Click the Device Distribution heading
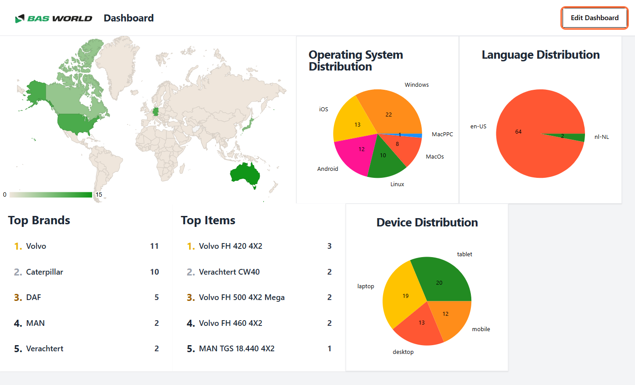Viewport: 635px width, 385px height. click(x=427, y=223)
